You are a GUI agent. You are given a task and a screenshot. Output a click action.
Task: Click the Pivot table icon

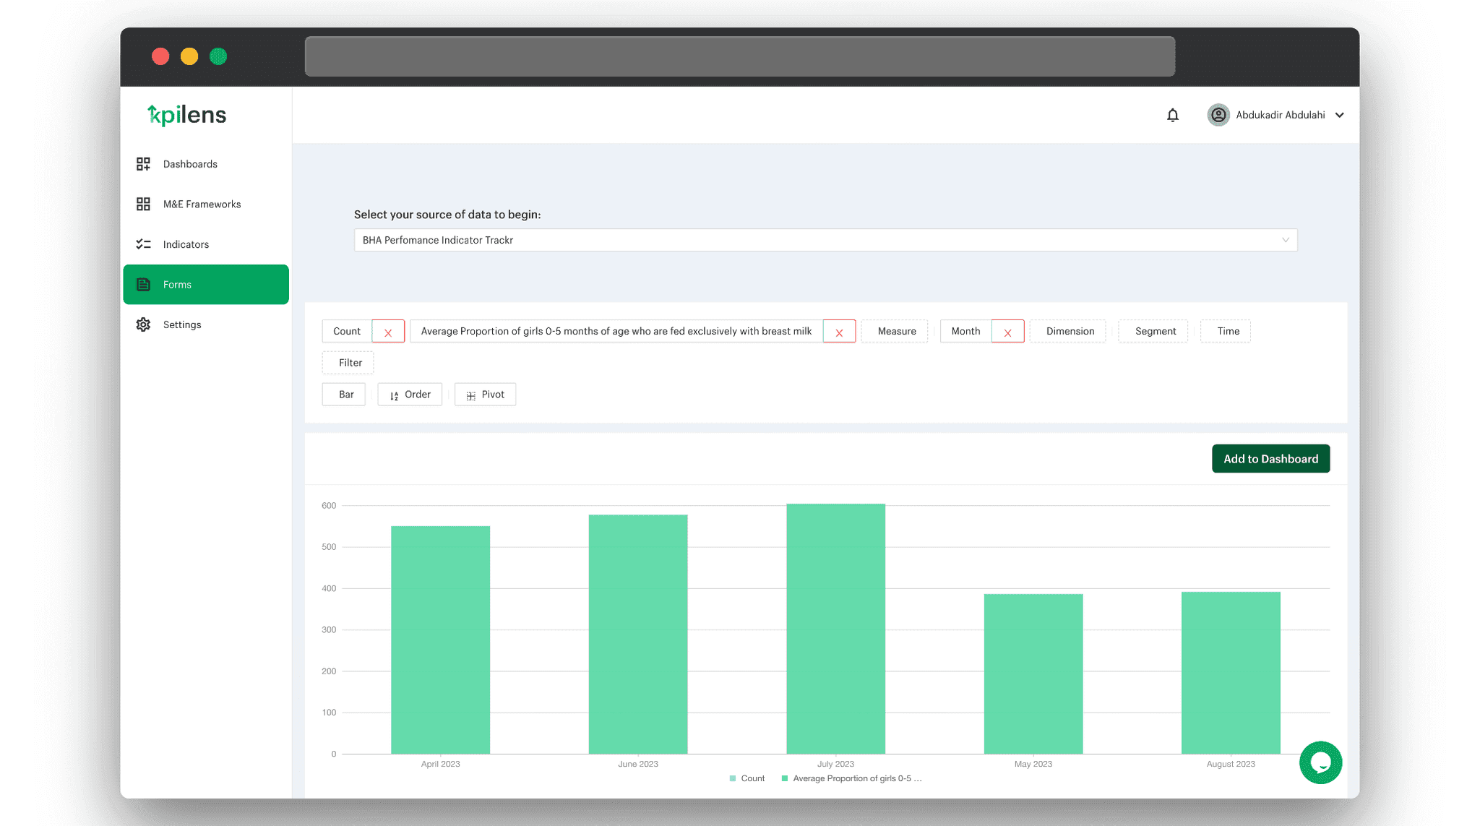coord(470,395)
